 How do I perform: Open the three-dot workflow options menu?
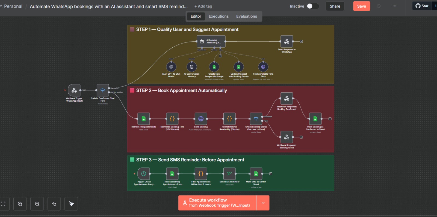click(394, 6)
